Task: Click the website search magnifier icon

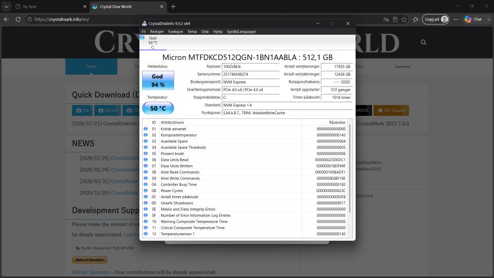Action: click(x=424, y=42)
